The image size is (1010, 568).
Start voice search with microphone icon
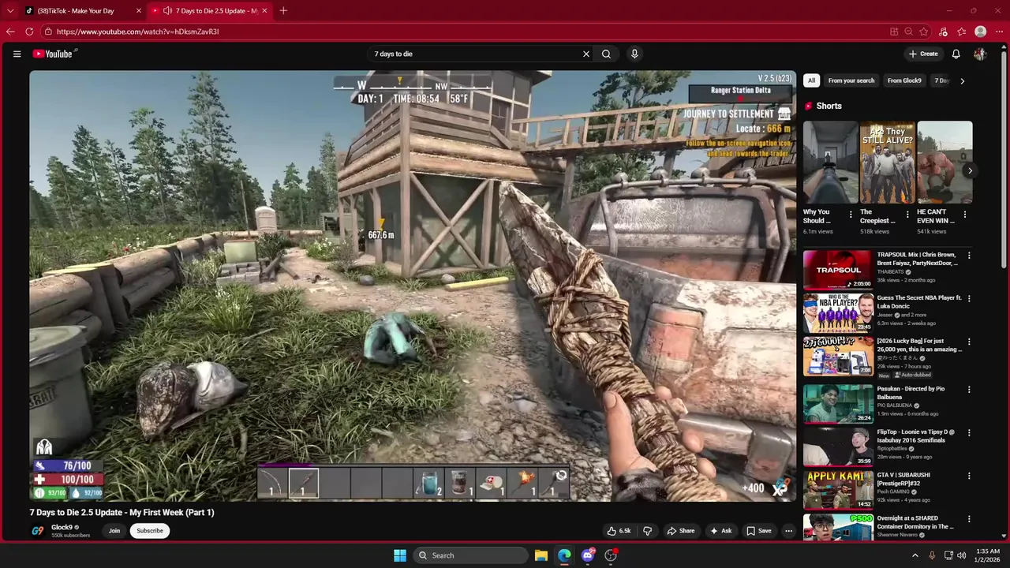pos(634,54)
